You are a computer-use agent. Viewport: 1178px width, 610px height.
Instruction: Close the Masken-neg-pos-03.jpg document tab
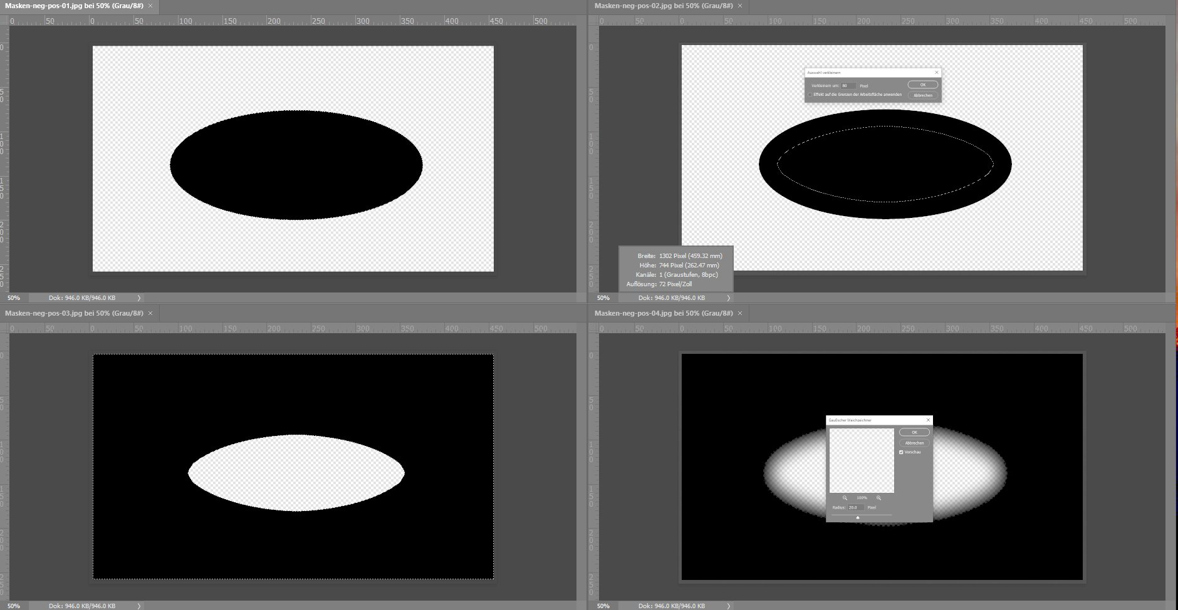[x=150, y=313]
